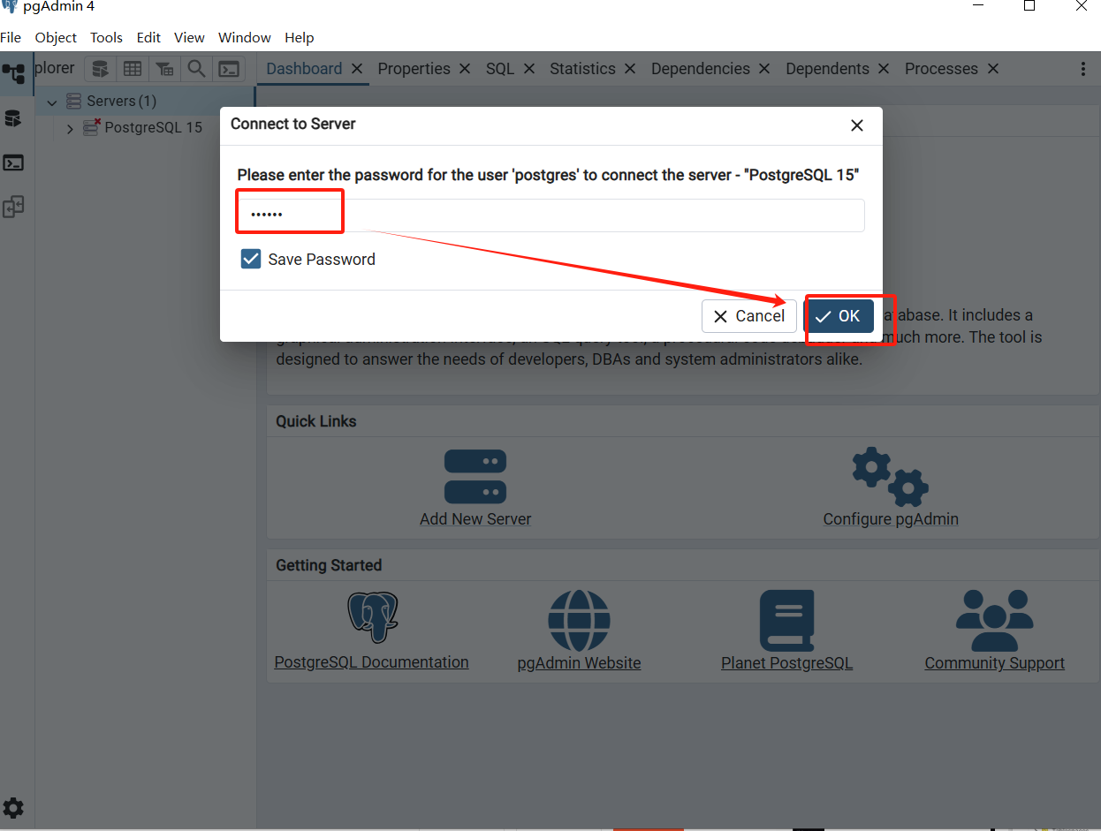Close the Dependents tab

884,69
